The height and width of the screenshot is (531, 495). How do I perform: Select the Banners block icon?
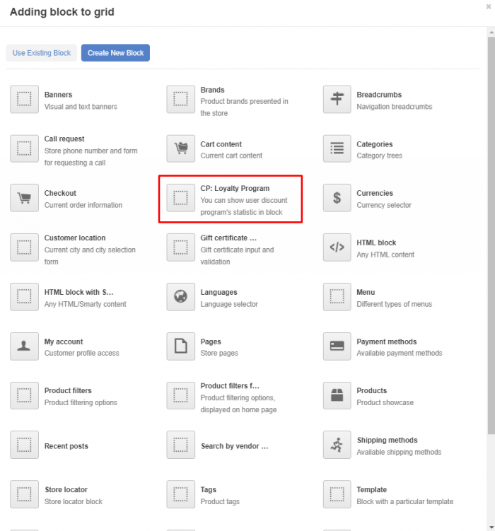pos(24,99)
